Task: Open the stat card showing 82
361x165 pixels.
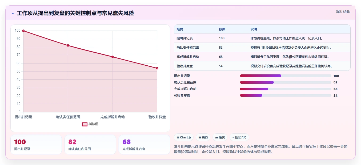Action: point(90,145)
